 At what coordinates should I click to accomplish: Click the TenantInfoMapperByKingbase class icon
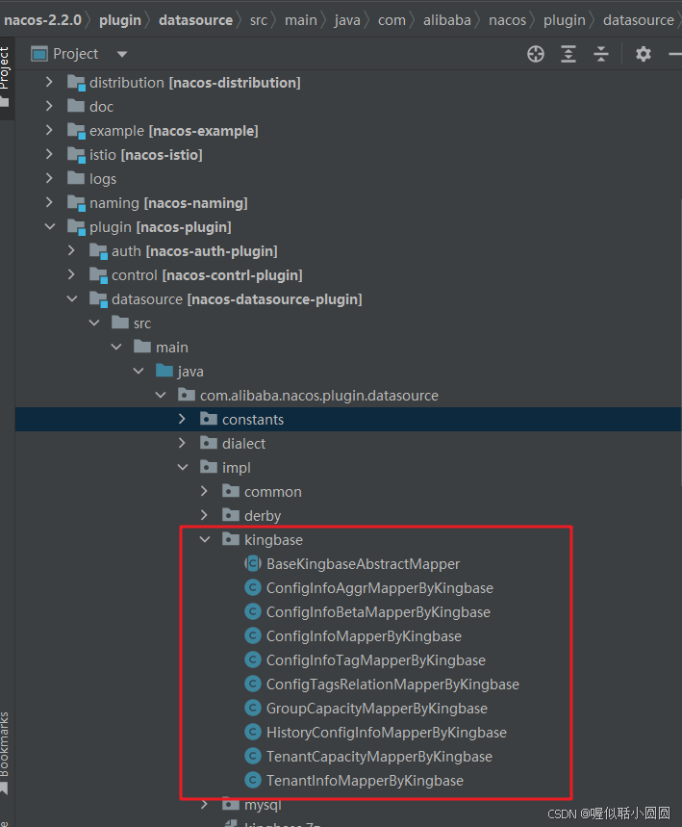click(x=253, y=780)
